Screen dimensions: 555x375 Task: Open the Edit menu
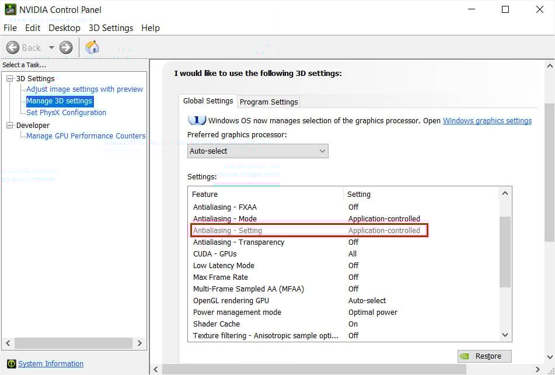point(33,28)
